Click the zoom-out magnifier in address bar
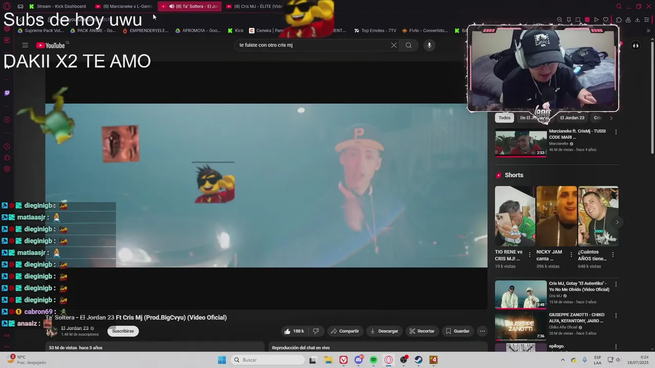This screenshot has height=368, width=655. [560, 20]
